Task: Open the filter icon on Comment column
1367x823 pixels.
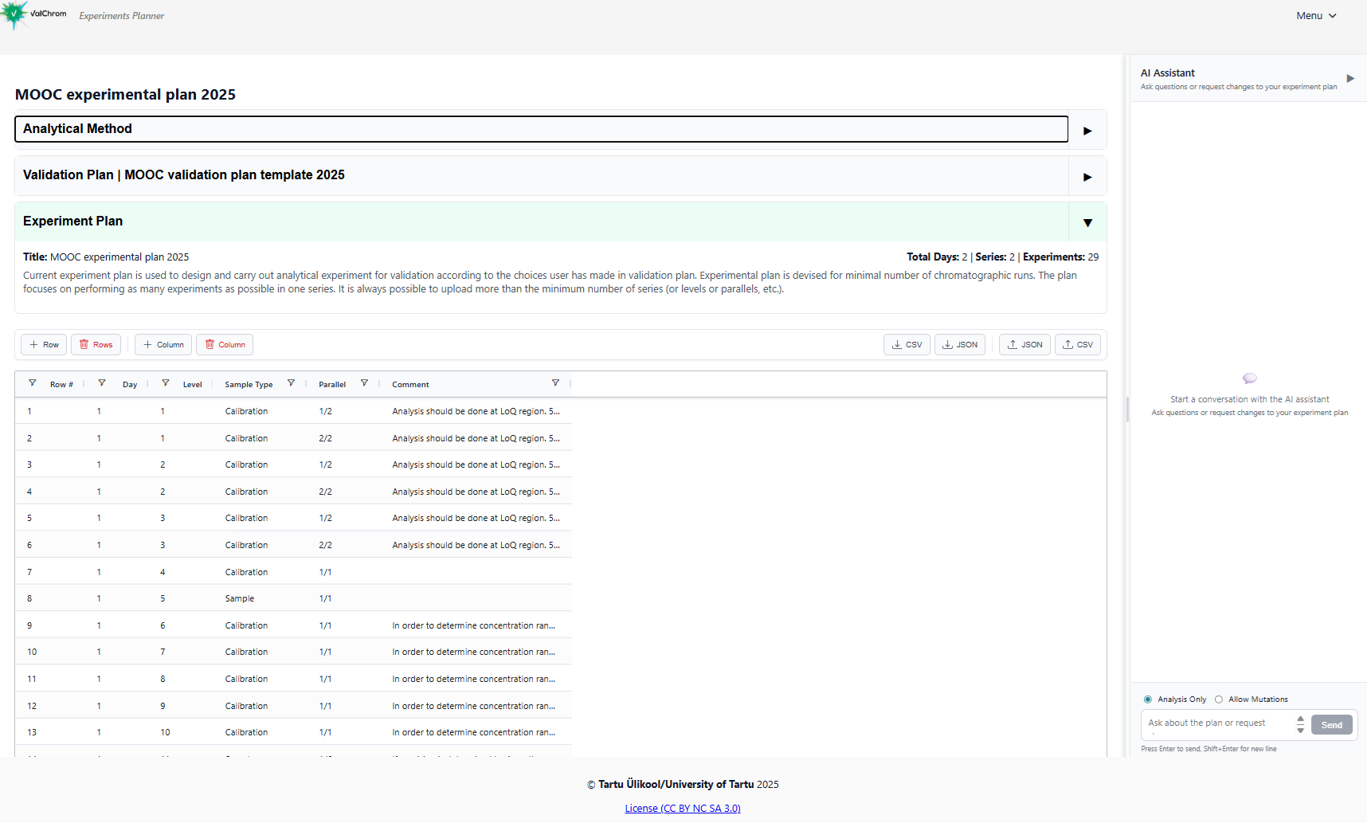Action: tap(556, 383)
